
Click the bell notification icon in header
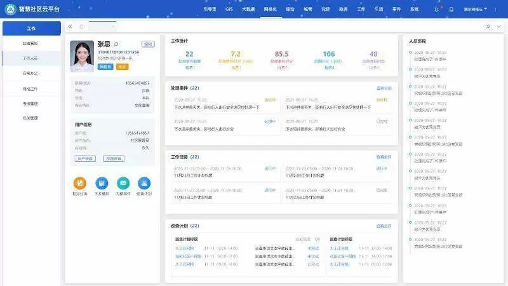(436, 10)
